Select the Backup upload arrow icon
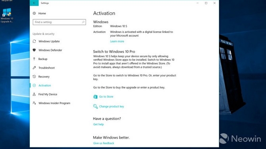The width and height of the screenshot is (266, 149). [34, 59]
